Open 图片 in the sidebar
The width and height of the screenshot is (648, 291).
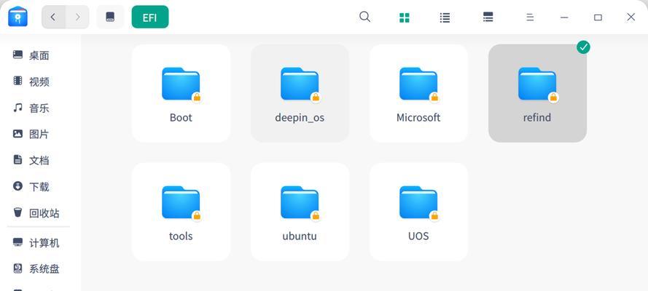click(40, 134)
